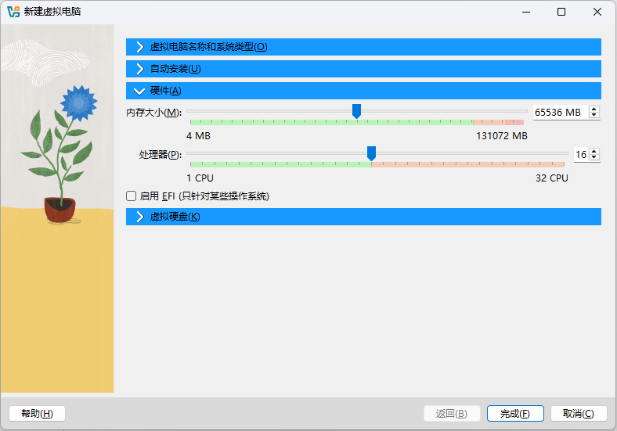Image resolution: width=617 pixels, height=431 pixels.
Task: Minimize the 新建虚拟电脑 window
Action: [x=526, y=12]
